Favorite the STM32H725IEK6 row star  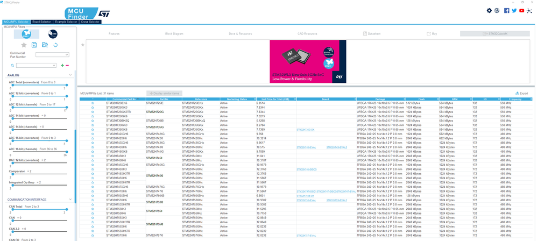pyautogui.click(x=93, y=103)
